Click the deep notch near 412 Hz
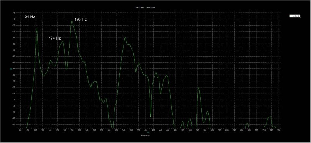Viewport: 311px width, 143px height. (x=150, y=117)
